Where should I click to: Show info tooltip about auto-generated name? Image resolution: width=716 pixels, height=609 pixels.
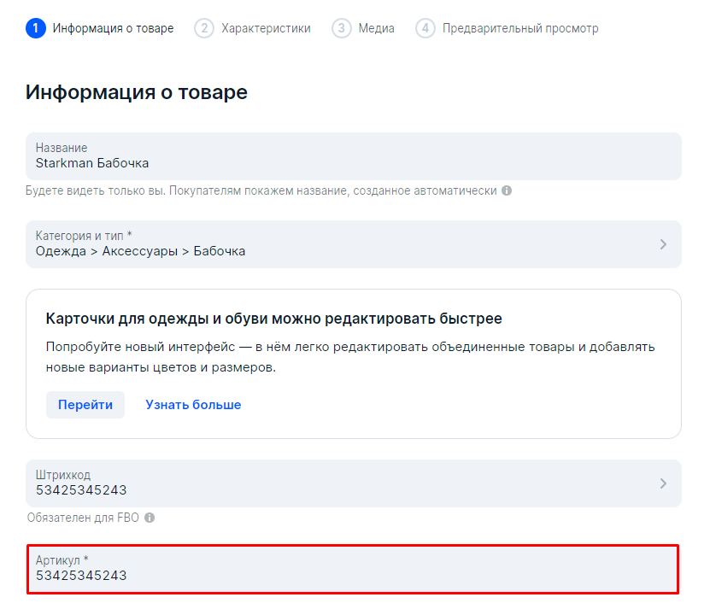(x=507, y=190)
